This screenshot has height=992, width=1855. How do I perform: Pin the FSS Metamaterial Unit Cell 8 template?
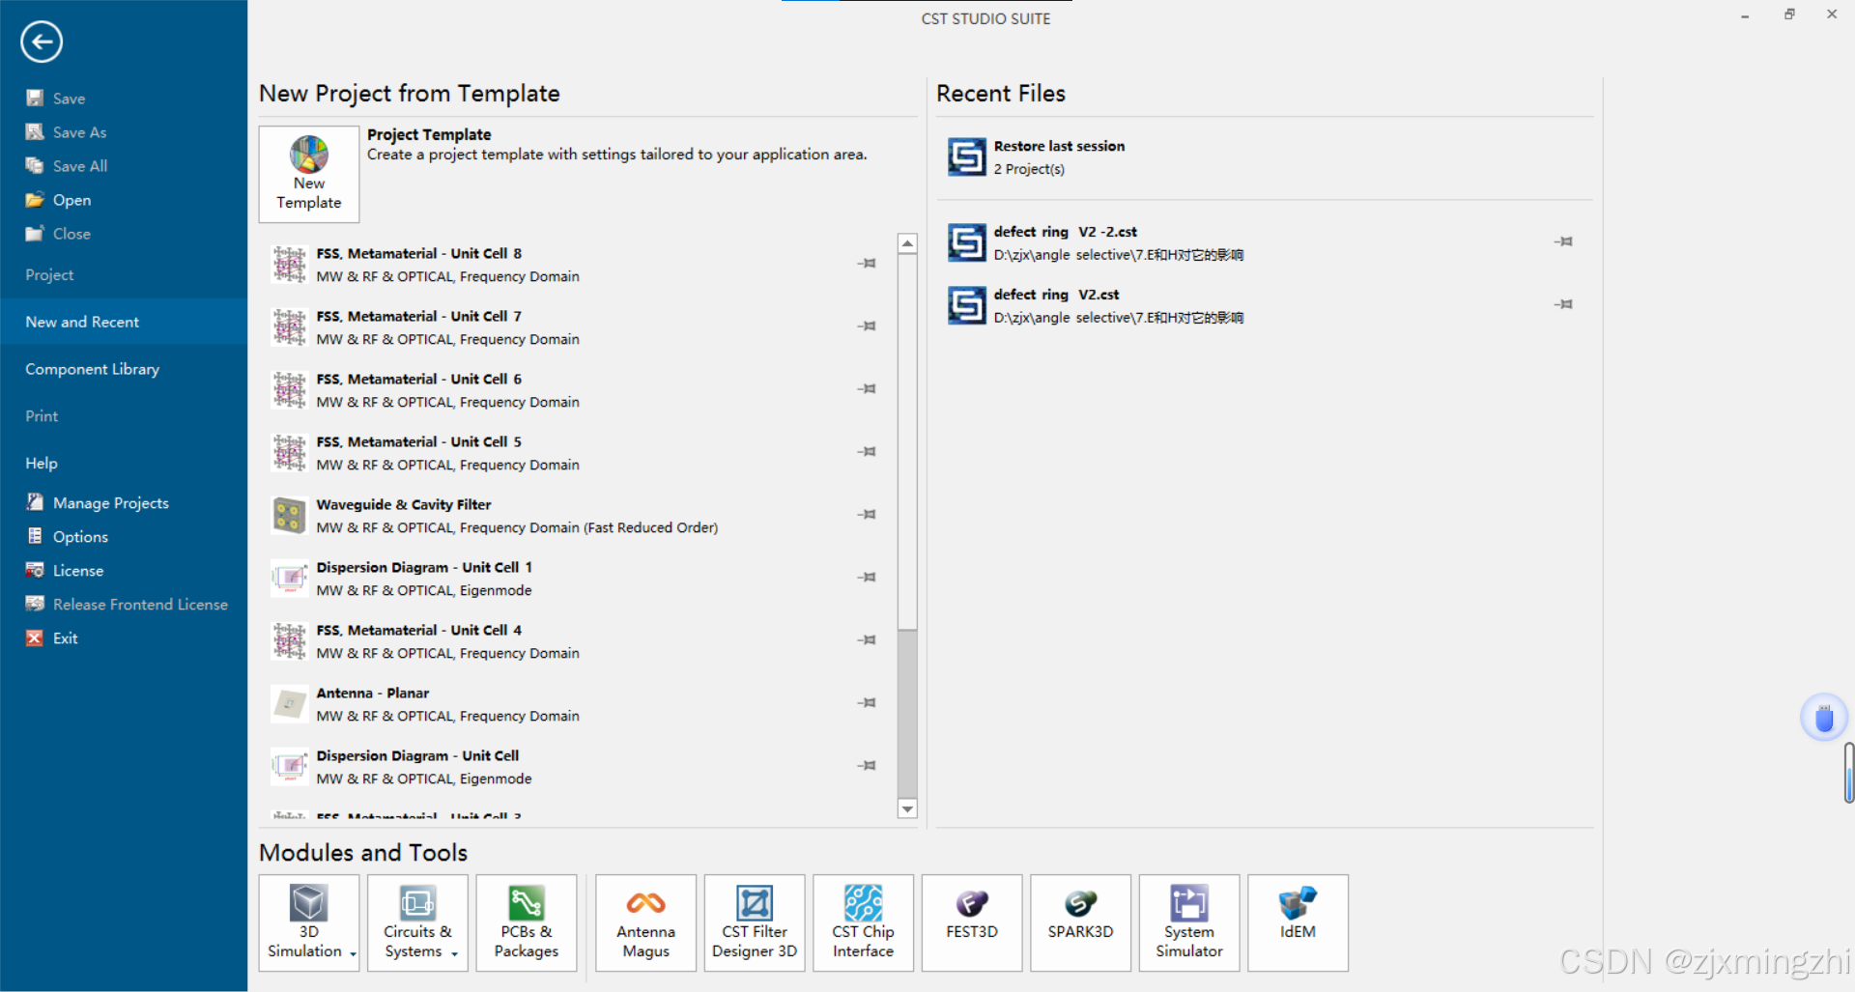[867, 263]
